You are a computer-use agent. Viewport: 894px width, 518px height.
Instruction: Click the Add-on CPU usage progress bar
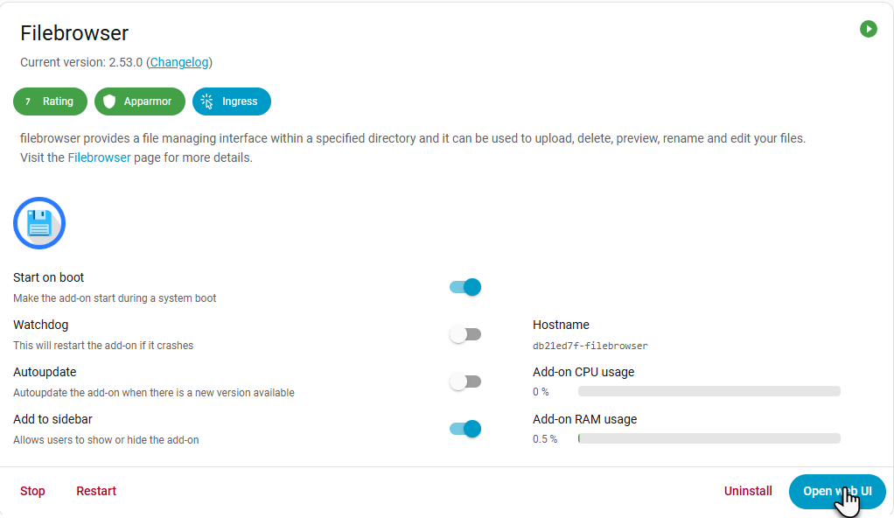click(x=709, y=391)
